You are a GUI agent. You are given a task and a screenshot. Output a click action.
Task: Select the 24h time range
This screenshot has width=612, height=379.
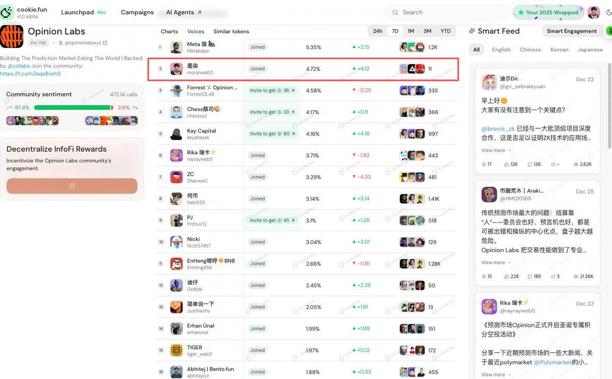[x=377, y=31]
